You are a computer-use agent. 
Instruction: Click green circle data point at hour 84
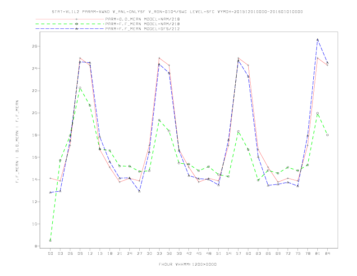(x=328, y=135)
